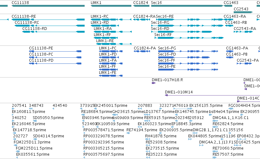
Task: Select the CG11138 gene label
Action: (20, 3)
